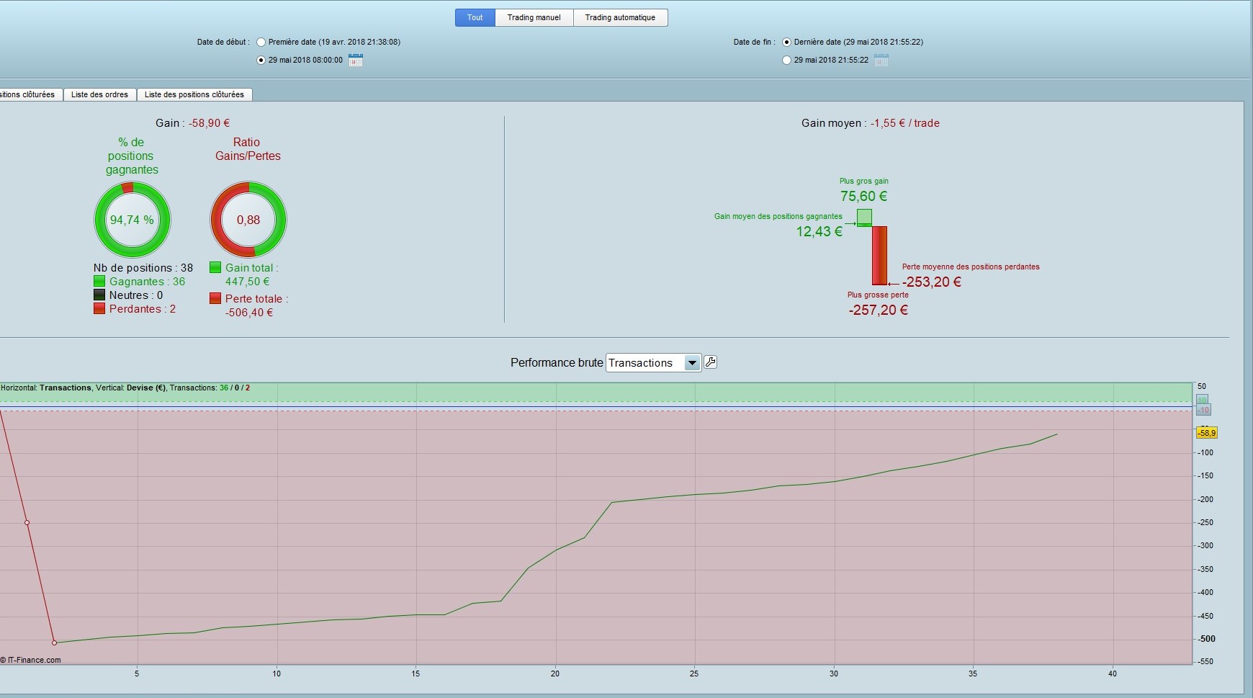The height and width of the screenshot is (698, 1253).
Task: Click the 'Neutres : 0' count
Action: point(136,295)
